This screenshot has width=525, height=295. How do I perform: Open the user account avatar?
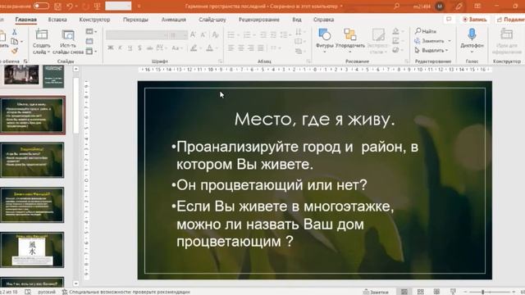[440, 6]
